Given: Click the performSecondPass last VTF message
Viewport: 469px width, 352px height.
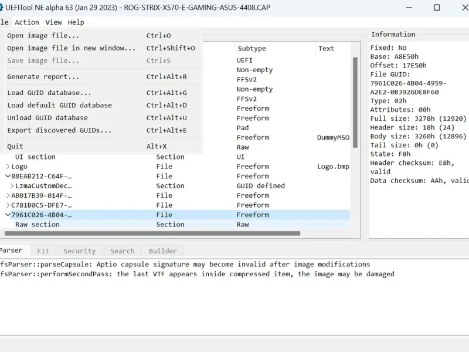Looking at the screenshot, I should [197, 274].
